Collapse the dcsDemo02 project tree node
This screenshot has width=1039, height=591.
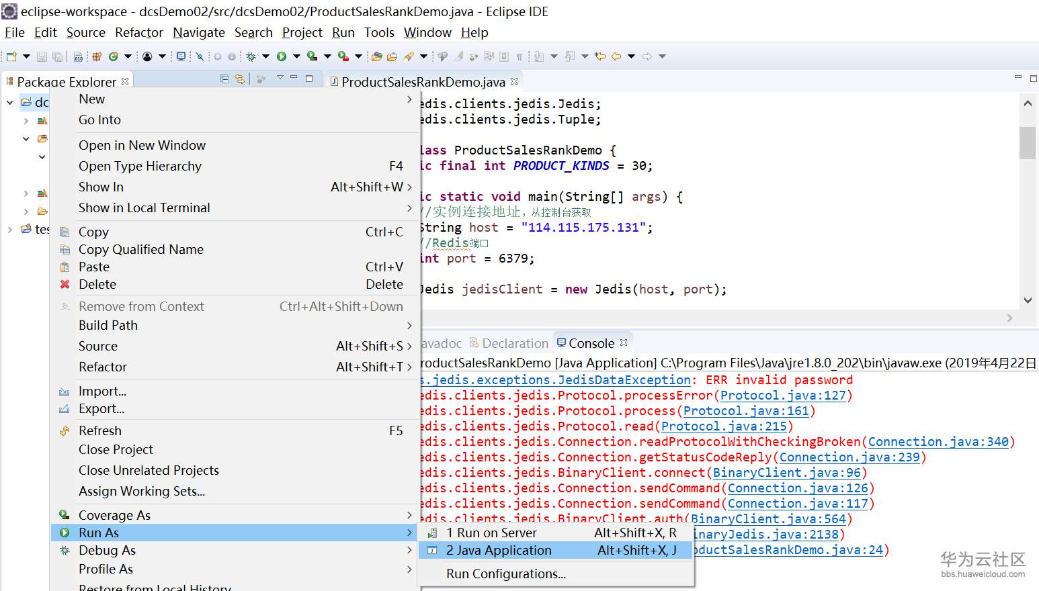[x=9, y=102]
